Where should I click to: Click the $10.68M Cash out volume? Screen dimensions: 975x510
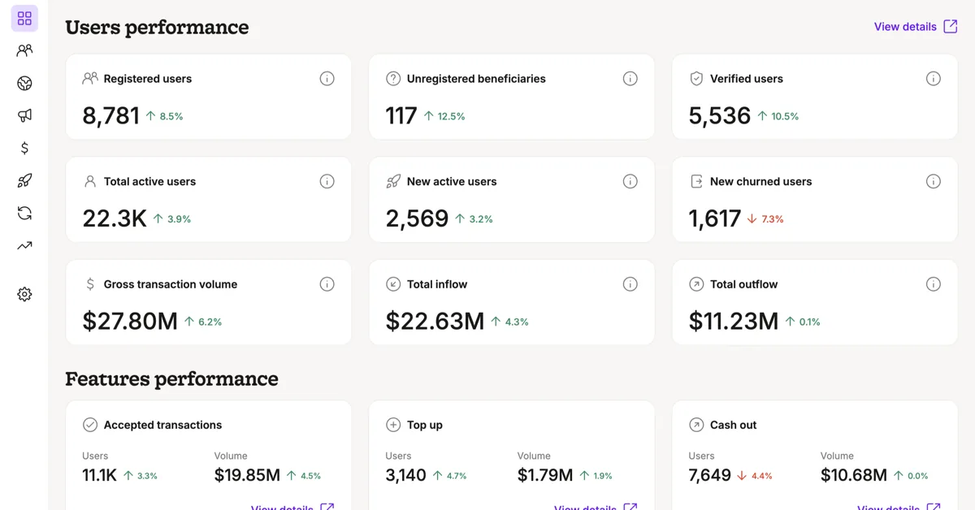point(854,475)
